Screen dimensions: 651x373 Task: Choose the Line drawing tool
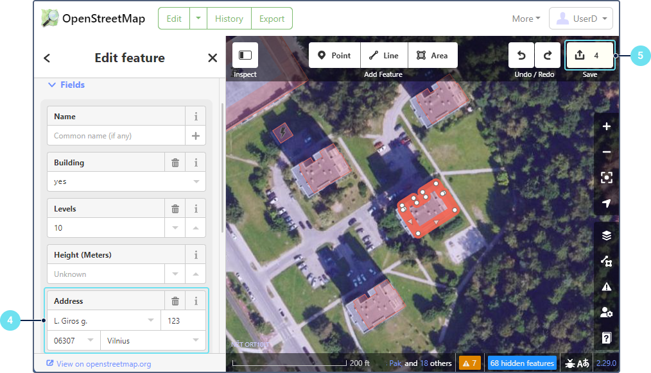coord(384,56)
